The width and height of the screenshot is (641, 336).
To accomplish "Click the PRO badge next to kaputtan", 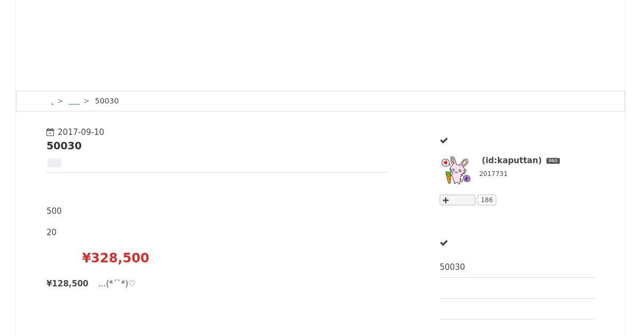I will click(553, 161).
